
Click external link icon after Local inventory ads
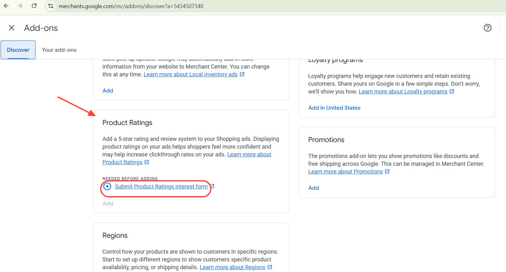pos(242,74)
